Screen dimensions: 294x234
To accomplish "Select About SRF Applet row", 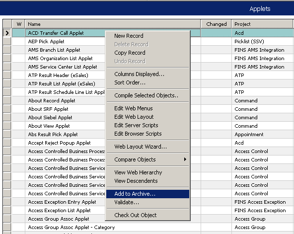I will coord(48,109).
